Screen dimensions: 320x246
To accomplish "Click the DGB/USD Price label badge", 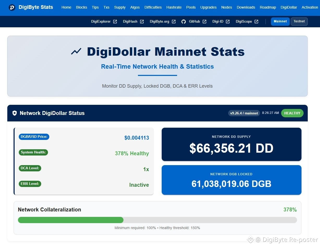I will point(34,137).
